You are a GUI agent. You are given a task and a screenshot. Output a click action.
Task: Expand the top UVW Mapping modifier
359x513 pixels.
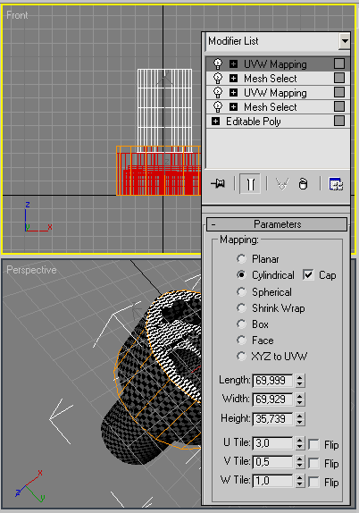click(233, 63)
